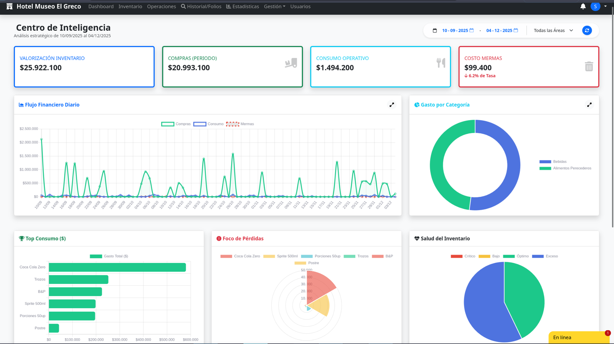The height and width of the screenshot is (344, 614).
Task: Open the Gestión dropdown menu
Action: pos(274,7)
